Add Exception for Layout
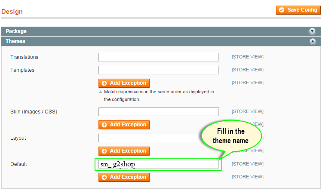The height and width of the screenshot is (190, 322). 124,151
